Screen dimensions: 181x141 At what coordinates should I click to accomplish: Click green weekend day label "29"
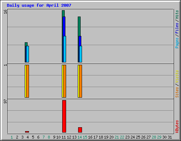point(159,137)
